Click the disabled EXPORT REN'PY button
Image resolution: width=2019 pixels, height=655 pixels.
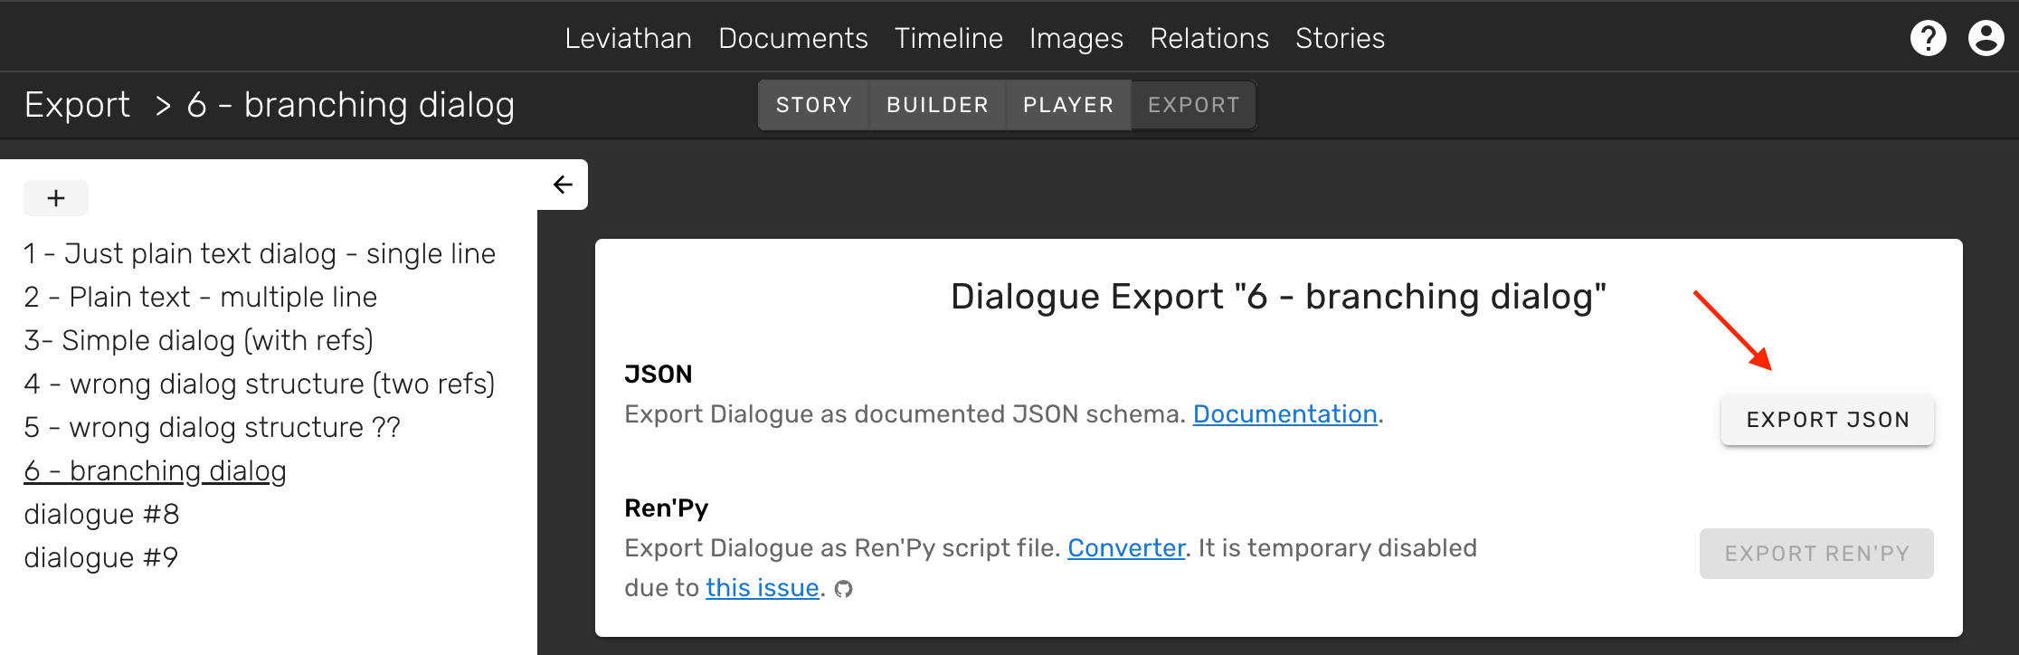tap(1816, 554)
